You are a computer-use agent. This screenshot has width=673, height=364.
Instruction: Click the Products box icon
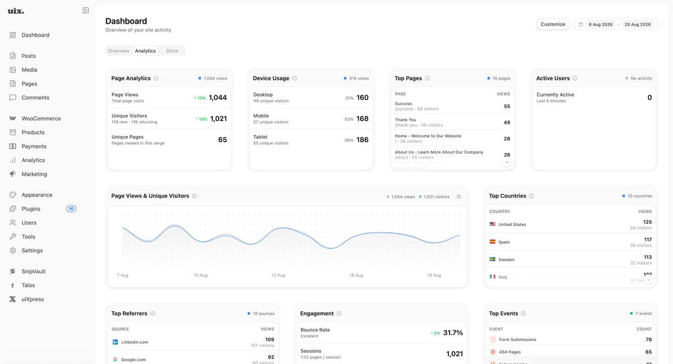pyautogui.click(x=13, y=132)
